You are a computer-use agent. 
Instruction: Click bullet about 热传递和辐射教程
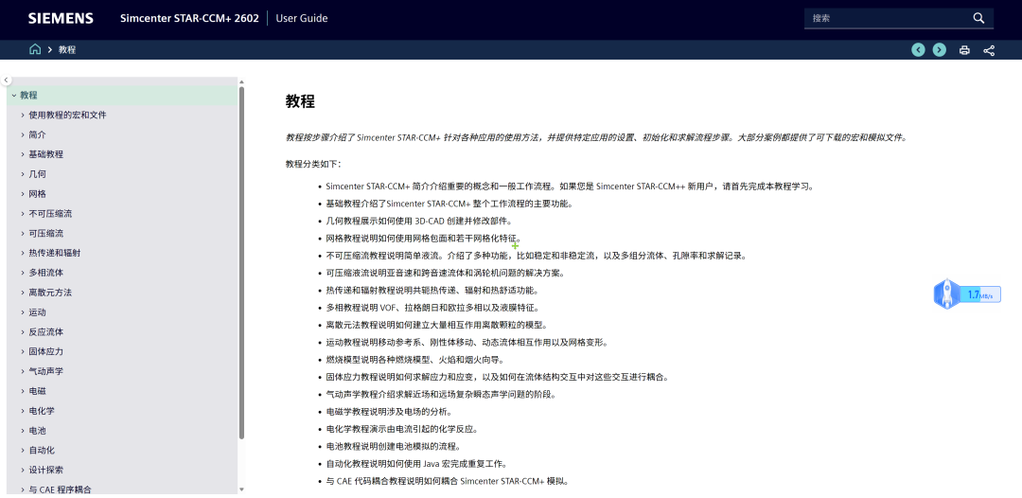432,290
